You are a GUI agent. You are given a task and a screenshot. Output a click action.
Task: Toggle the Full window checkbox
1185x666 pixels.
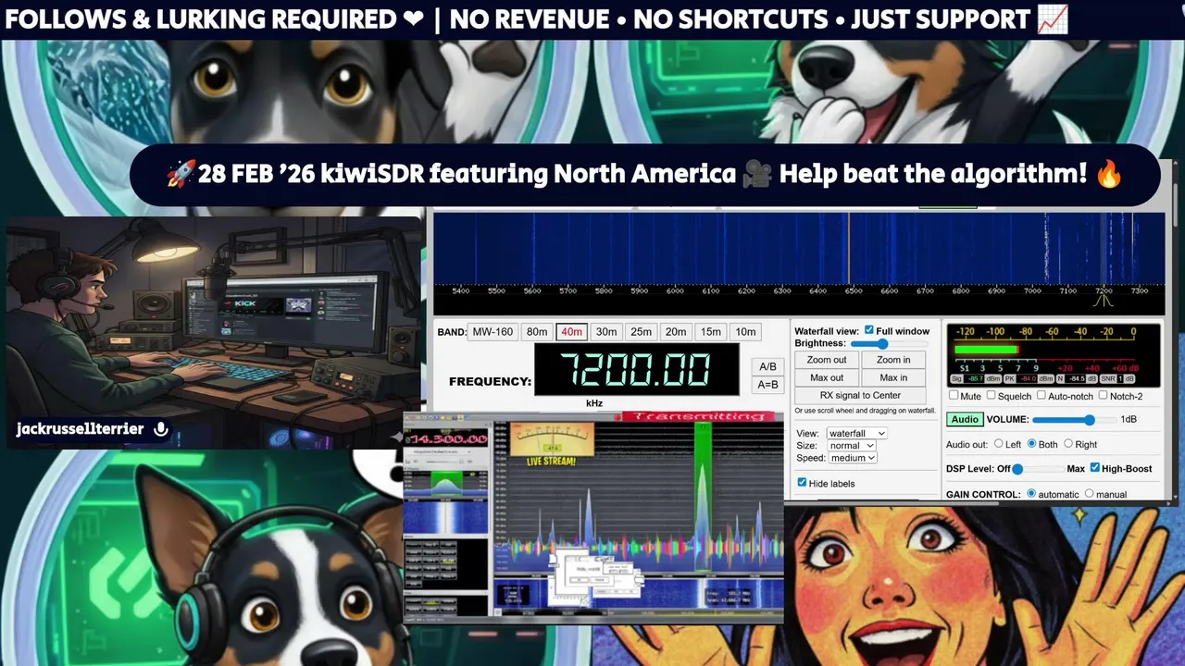coord(868,330)
